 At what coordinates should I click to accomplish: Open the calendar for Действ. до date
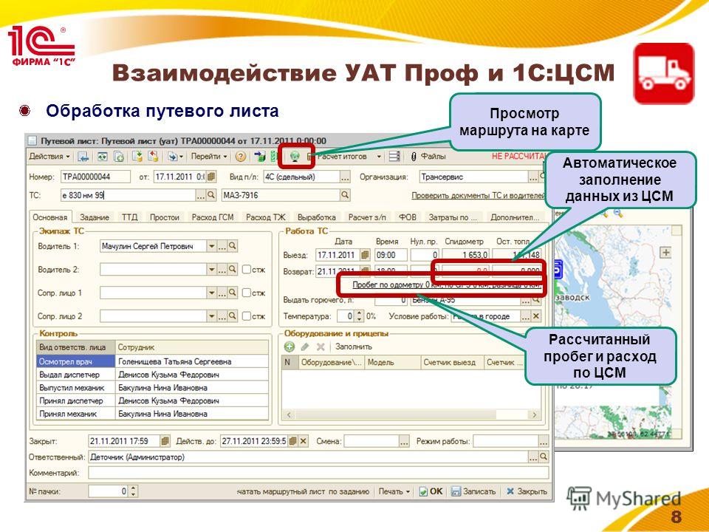[293, 441]
